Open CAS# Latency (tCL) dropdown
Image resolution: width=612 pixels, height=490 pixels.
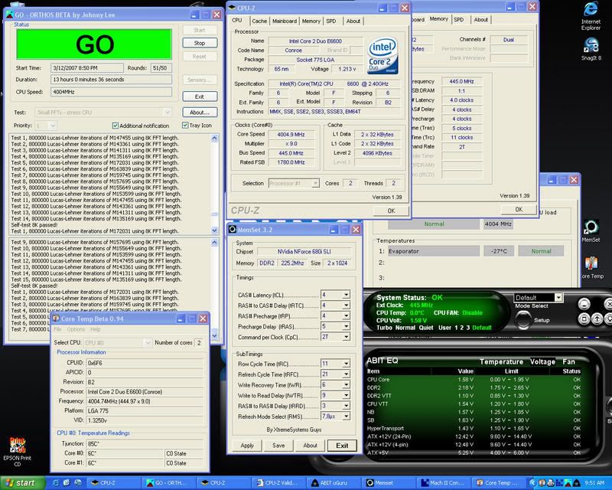point(347,295)
